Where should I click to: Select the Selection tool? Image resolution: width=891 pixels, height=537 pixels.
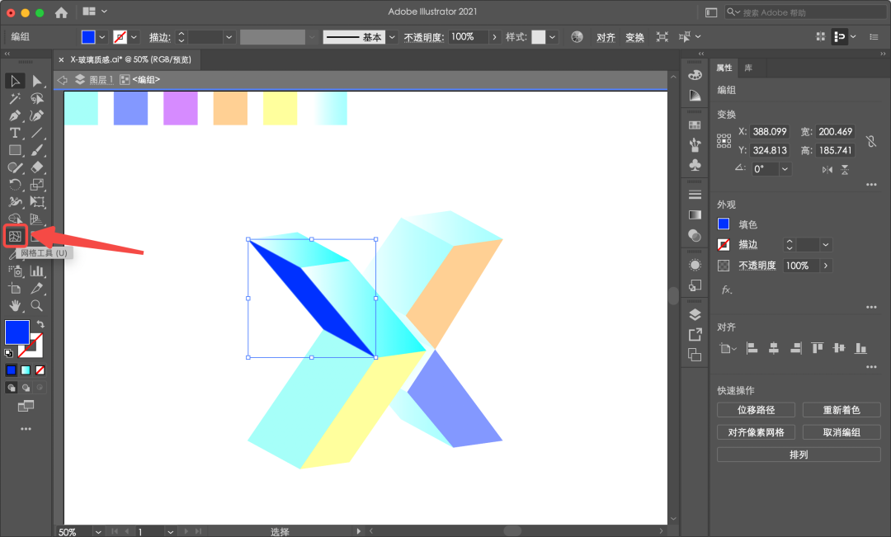click(x=15, y=82)
